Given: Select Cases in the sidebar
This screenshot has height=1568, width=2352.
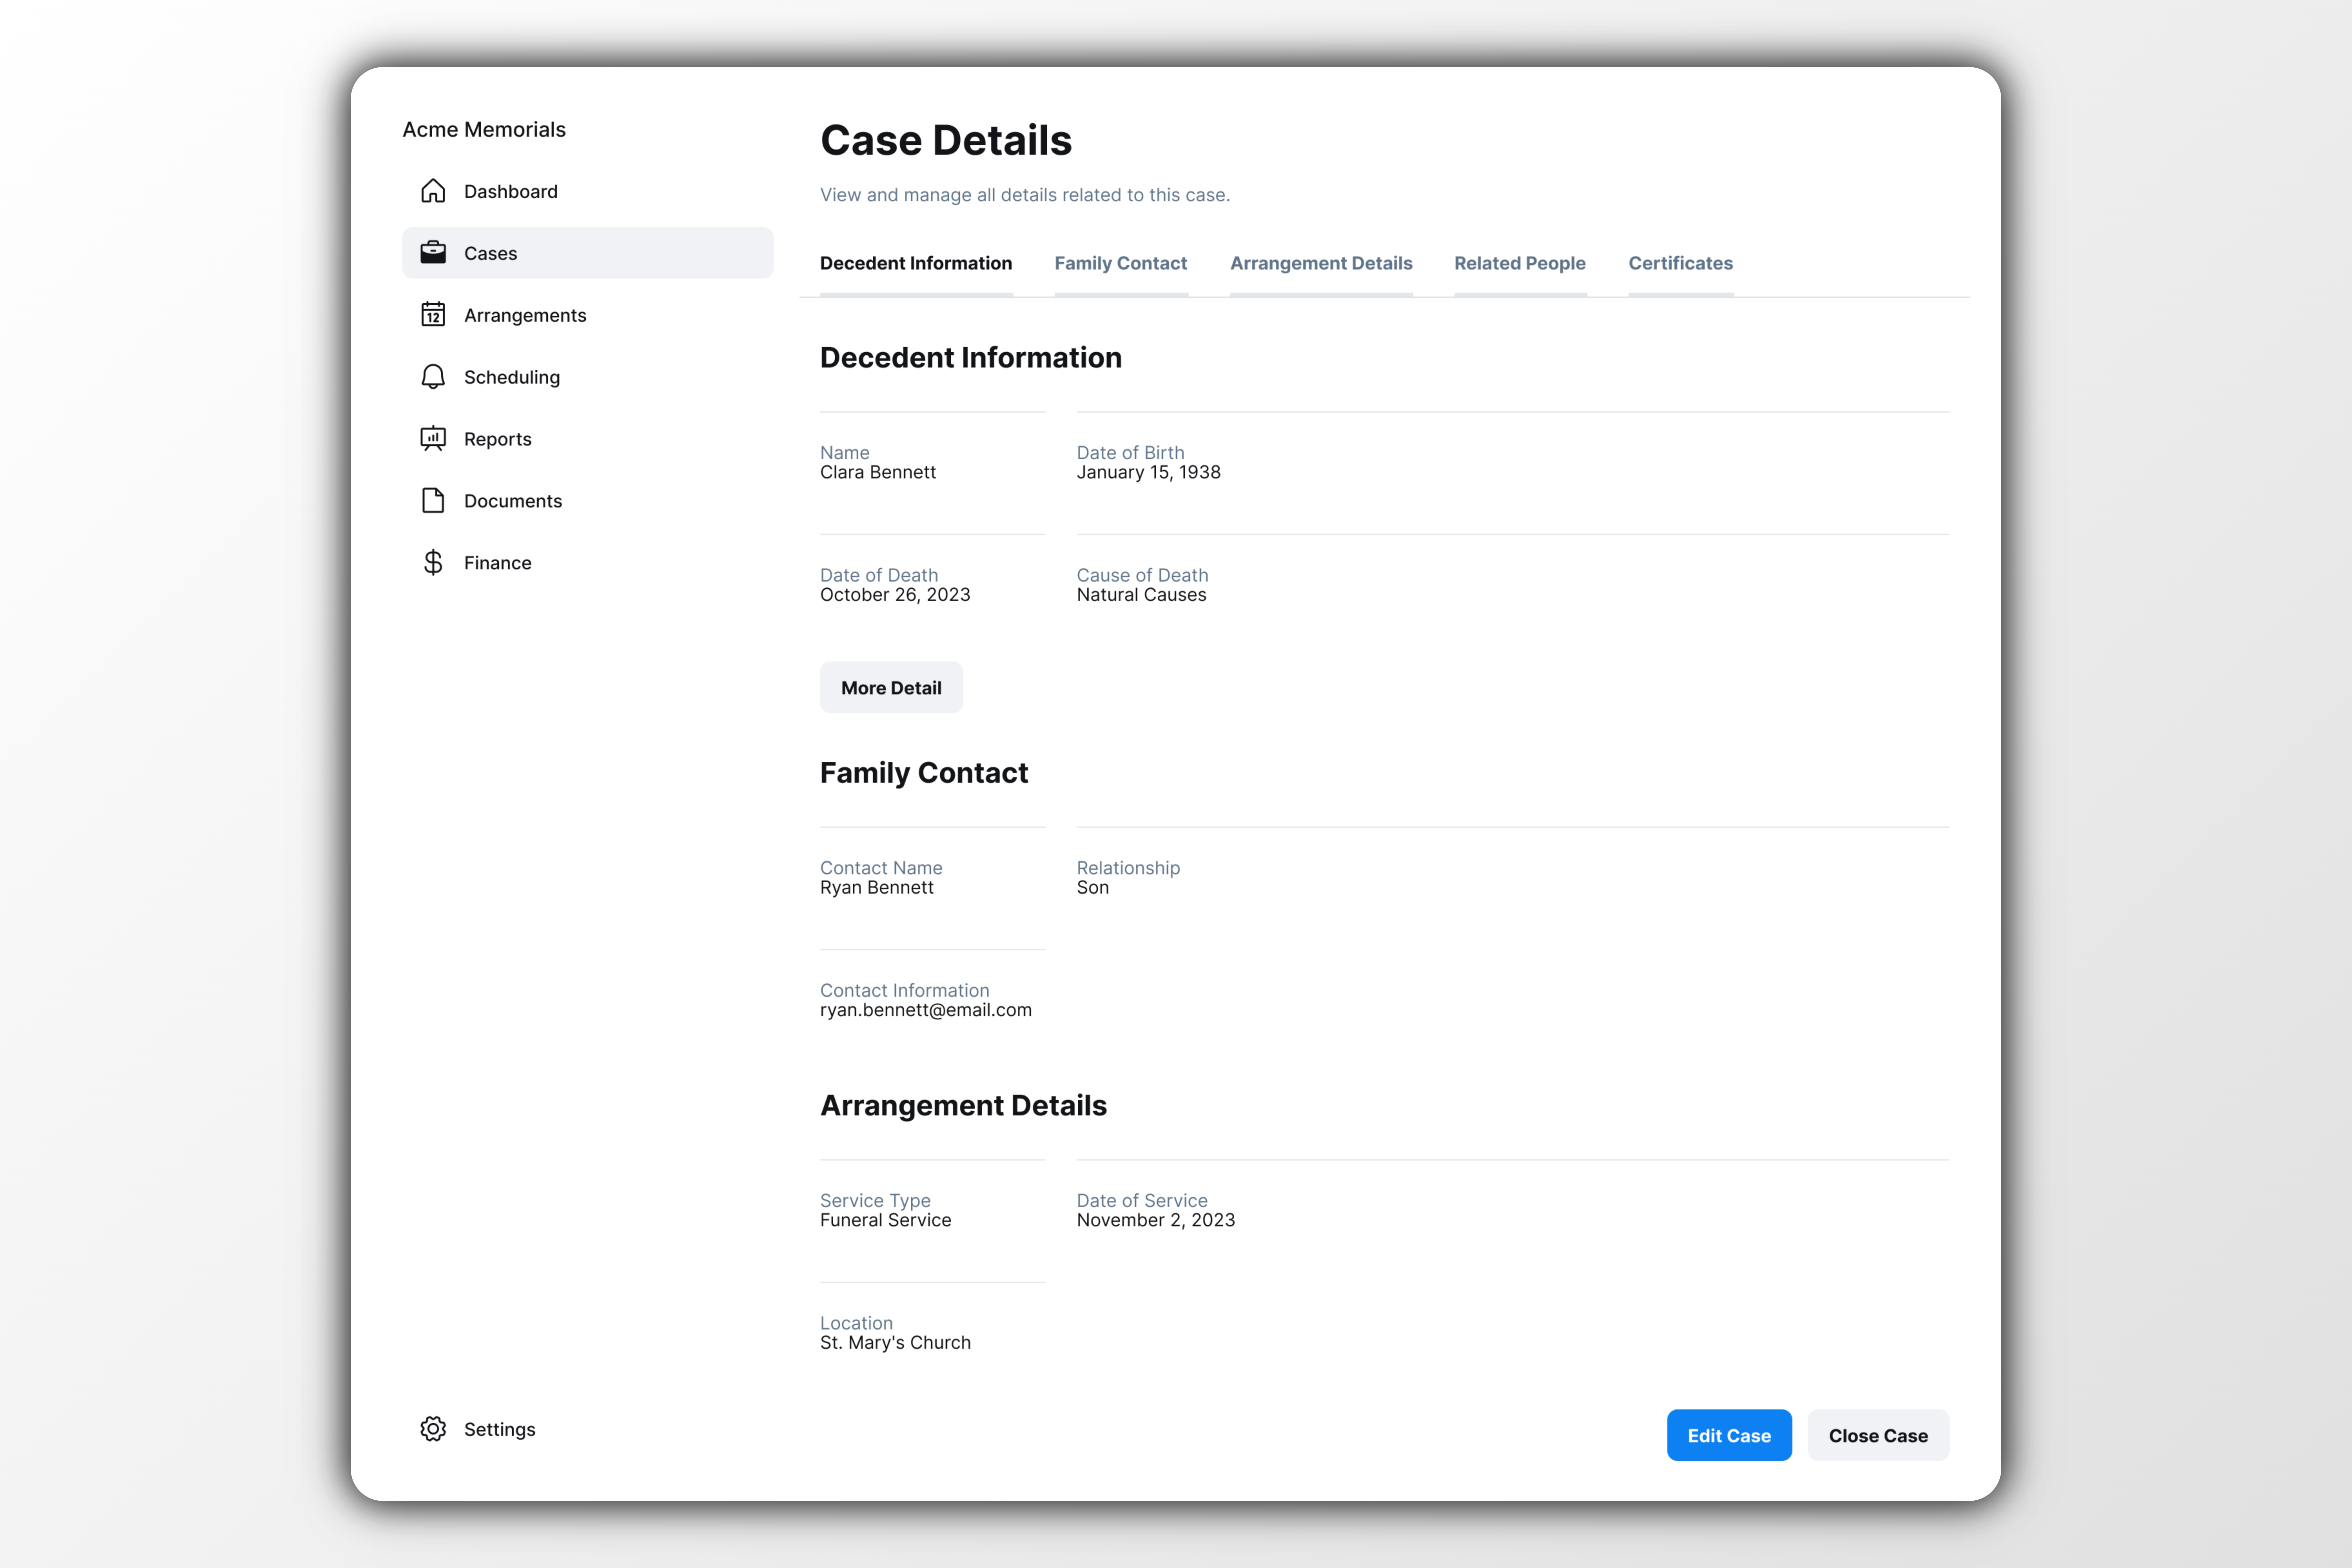Looking at the screenshot, I should [588, 253].
